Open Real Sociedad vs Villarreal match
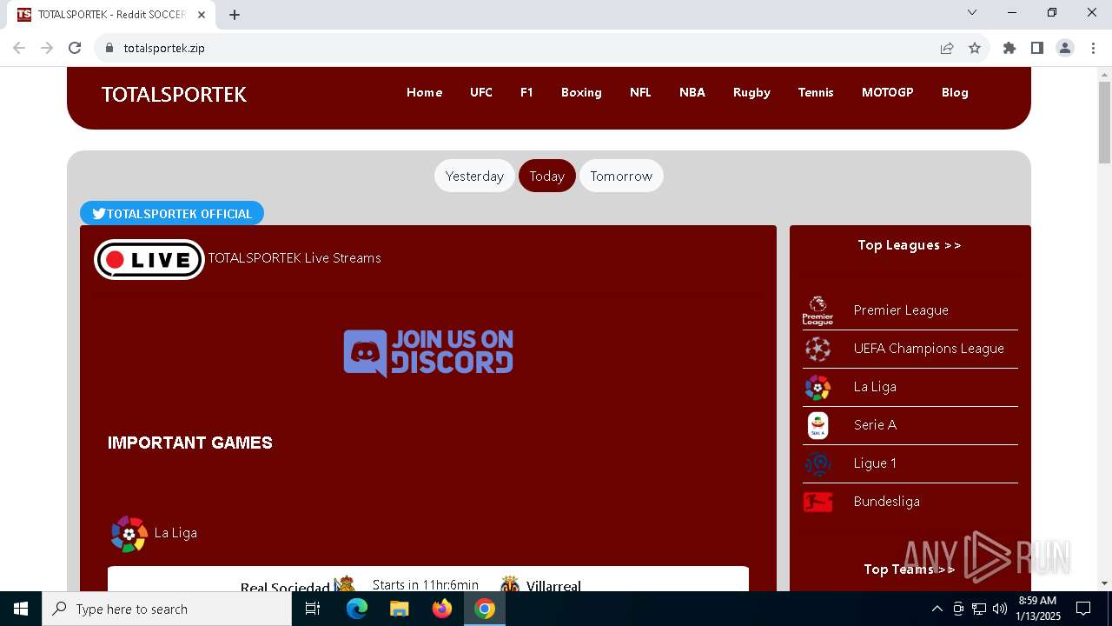This screenshot has width=1112, height=626. tap(428, 580)
